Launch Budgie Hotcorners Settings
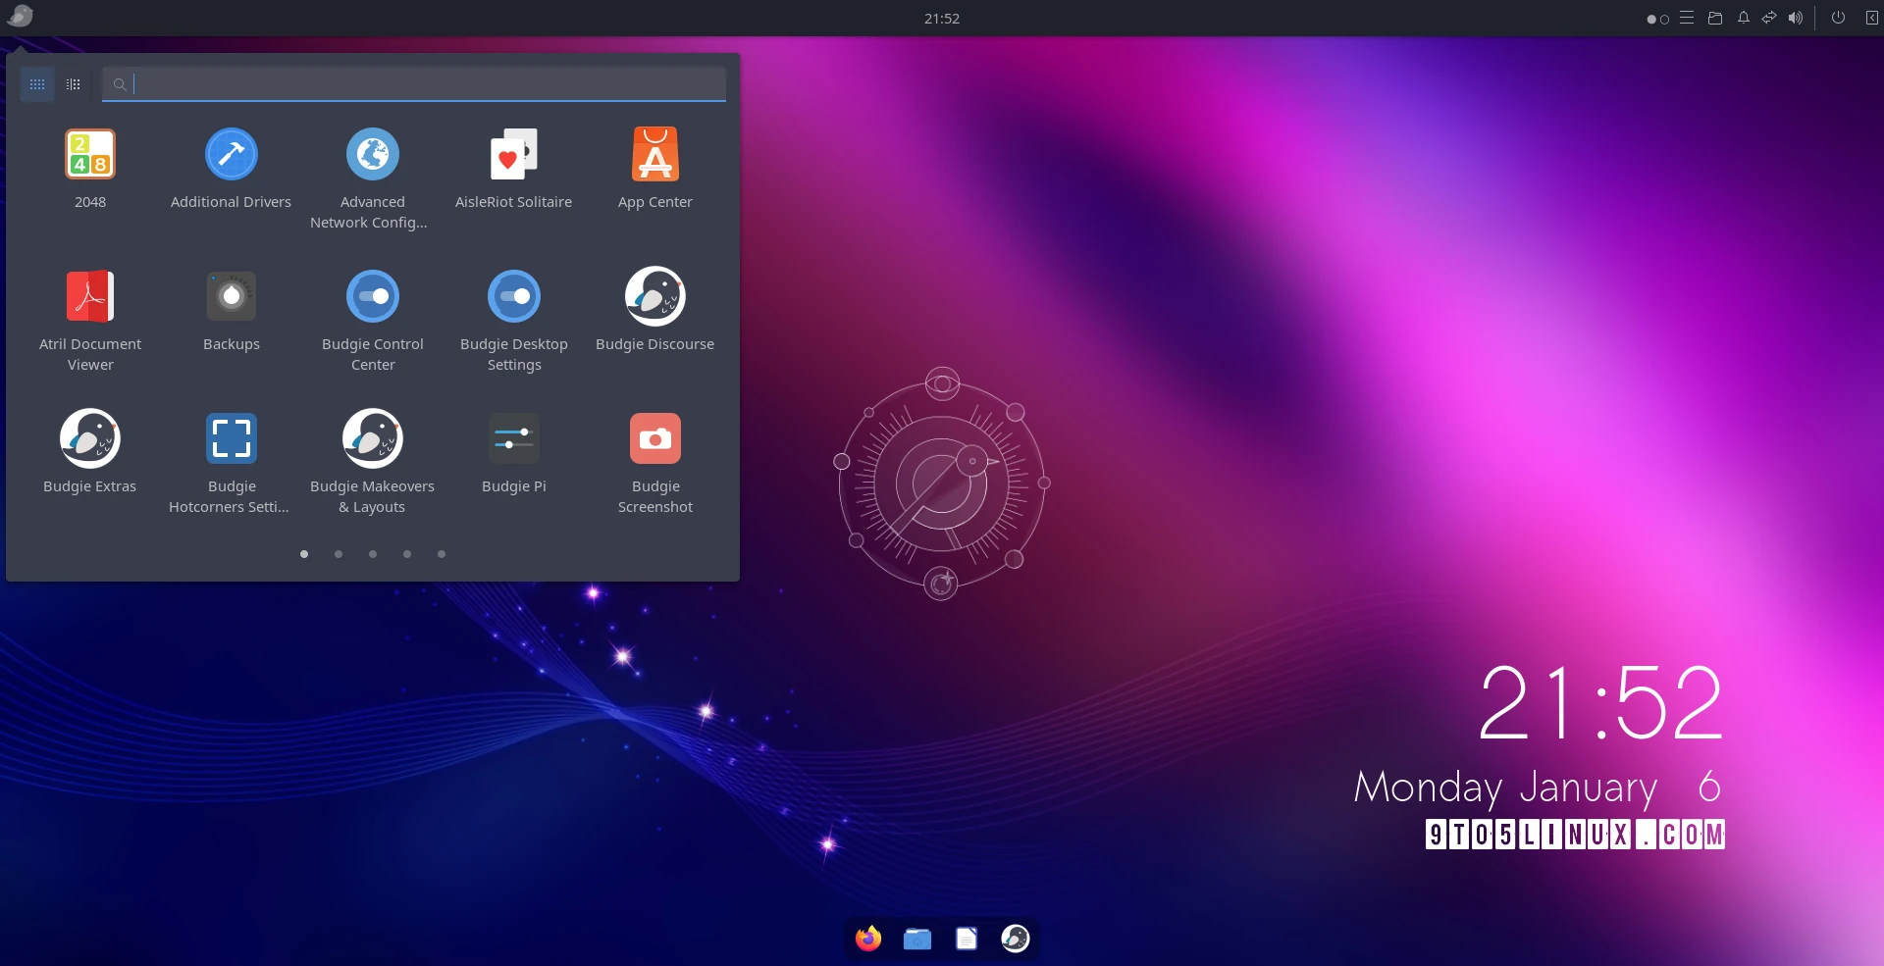1884x966 pixels. coord(231,439)
